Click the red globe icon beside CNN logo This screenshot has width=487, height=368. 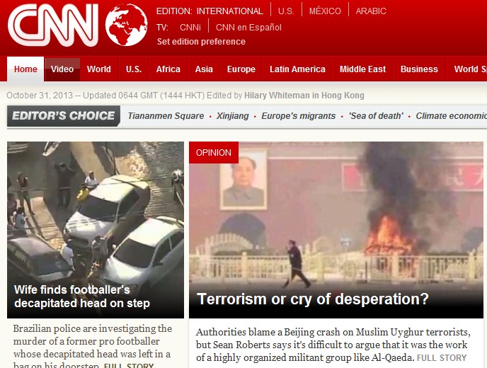tap(127, 25)
